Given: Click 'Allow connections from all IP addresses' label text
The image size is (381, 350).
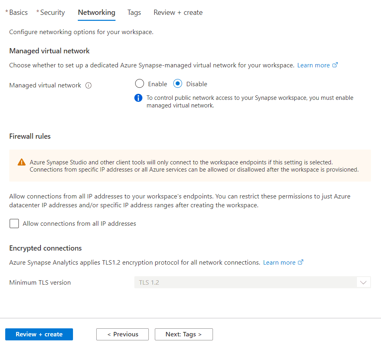Looking at the screenshot, I should [x=79, y=223].
